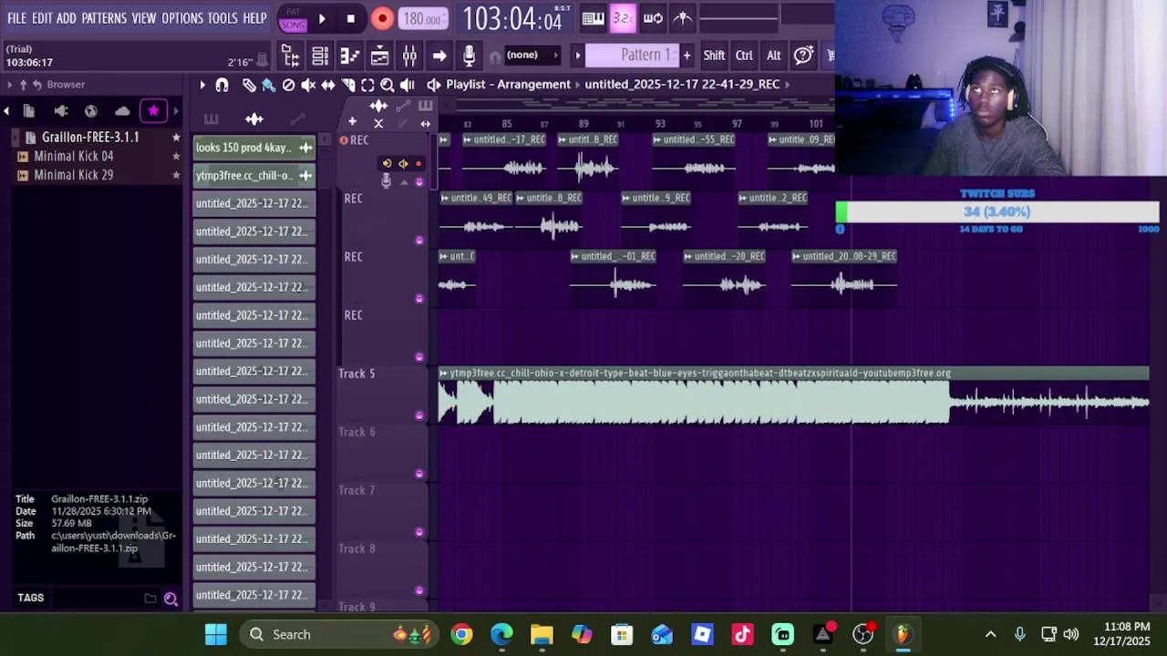Image resolution: width=1167 pixels, height=656 pixels.
Task: Show hidden icons chevron in system tray
Action: (x=990, y=634)
